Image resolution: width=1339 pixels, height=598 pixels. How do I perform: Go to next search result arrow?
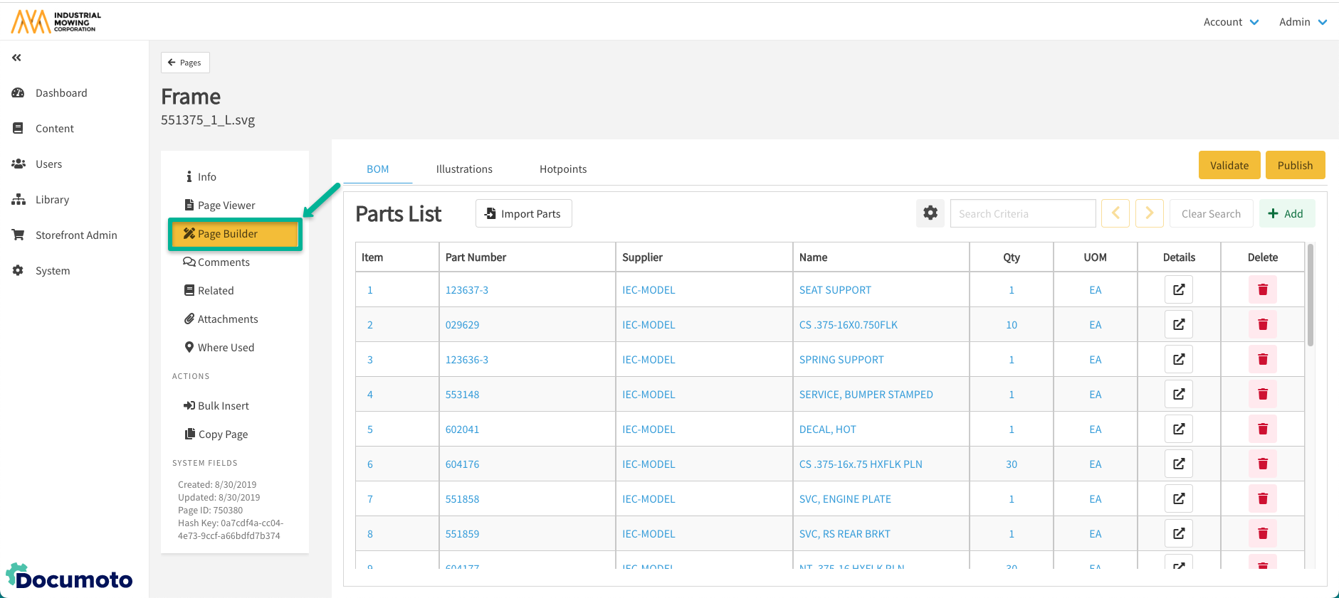pos(1149,213)
